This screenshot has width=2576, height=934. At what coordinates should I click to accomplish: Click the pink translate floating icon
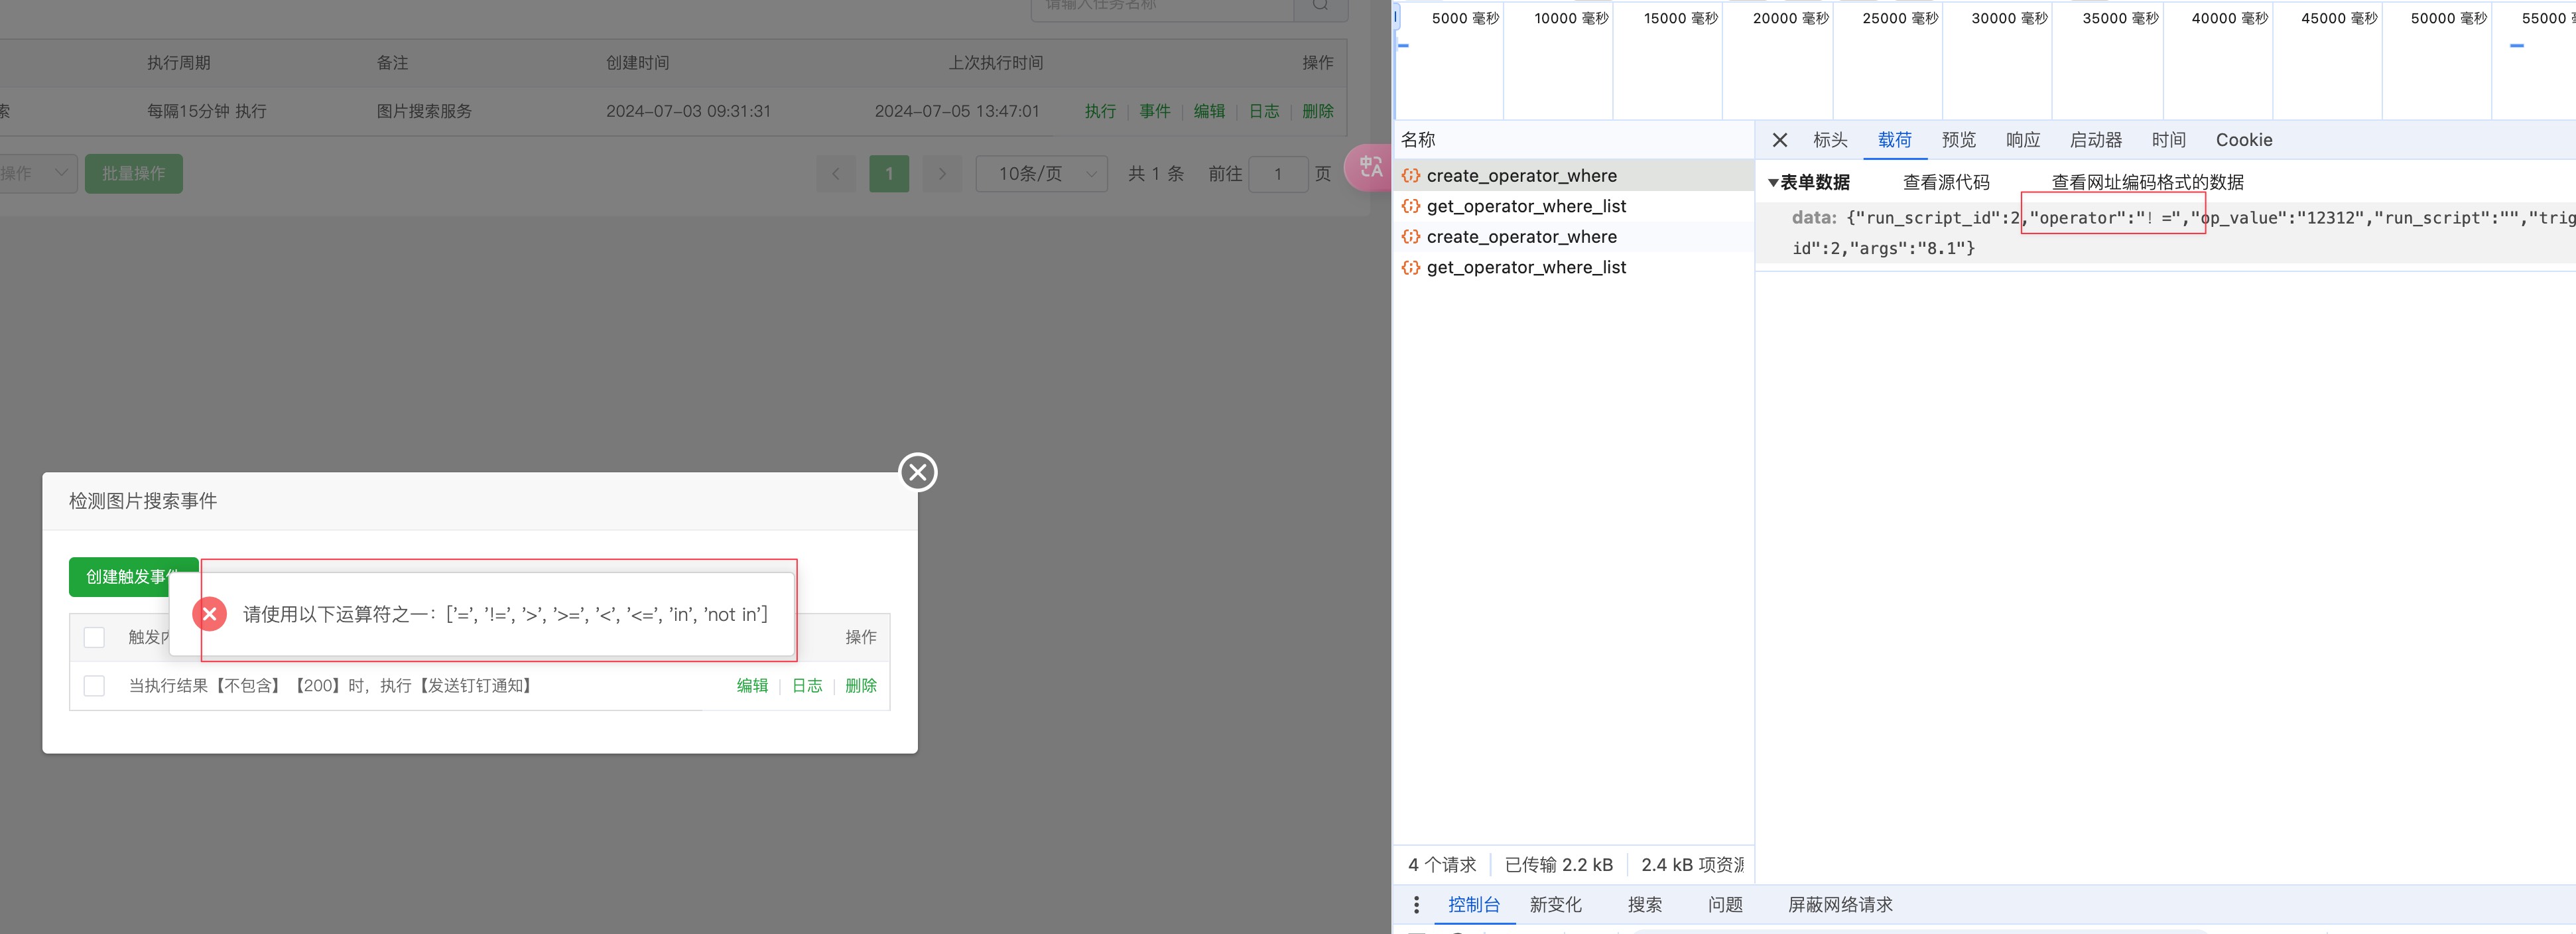click(1368, 167)
